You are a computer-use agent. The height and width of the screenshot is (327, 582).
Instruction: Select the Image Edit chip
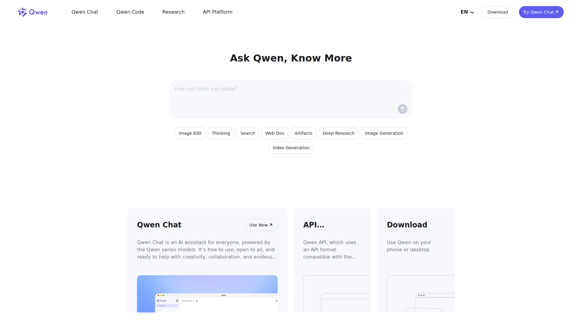pyautogui.click(x=190, y=133)
